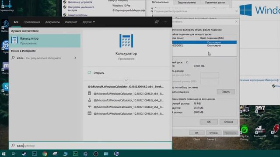Close the Параметры быстродействия dialog
Screen dimensions: 280x157
click(236, 11)
